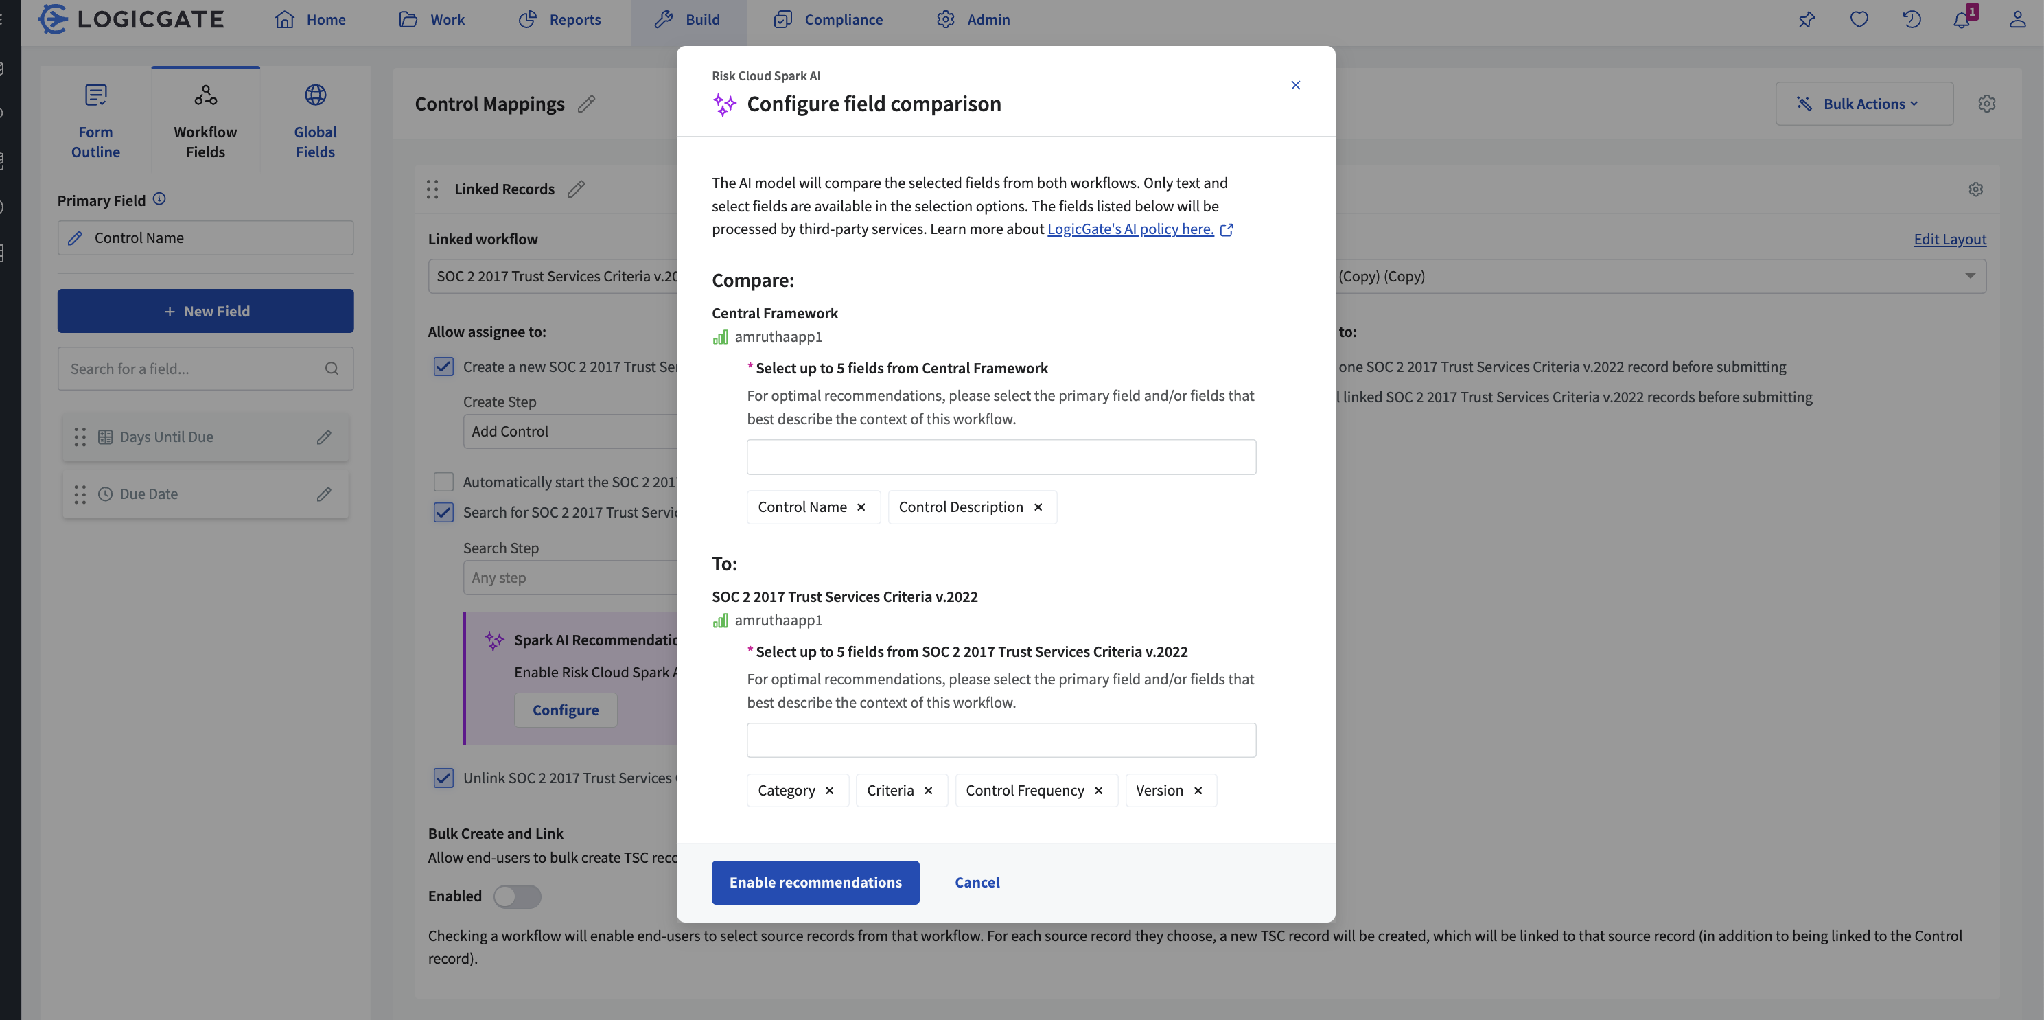Click Enable recommendations button
The height and width of the screenshot is (1020, 2044).
coord(815,883)
